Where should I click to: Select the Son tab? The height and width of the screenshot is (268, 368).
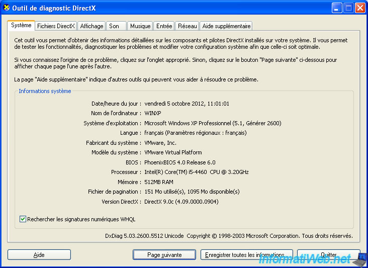tap(116, 26)
